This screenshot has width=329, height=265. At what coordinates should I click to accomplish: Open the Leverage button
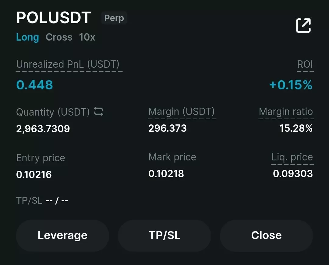[62, 235]
